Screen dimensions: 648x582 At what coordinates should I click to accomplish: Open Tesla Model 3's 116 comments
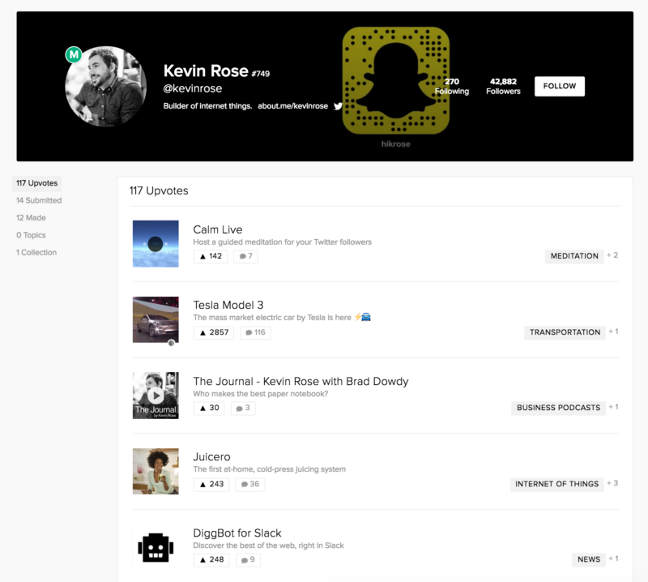click(255, 332)
